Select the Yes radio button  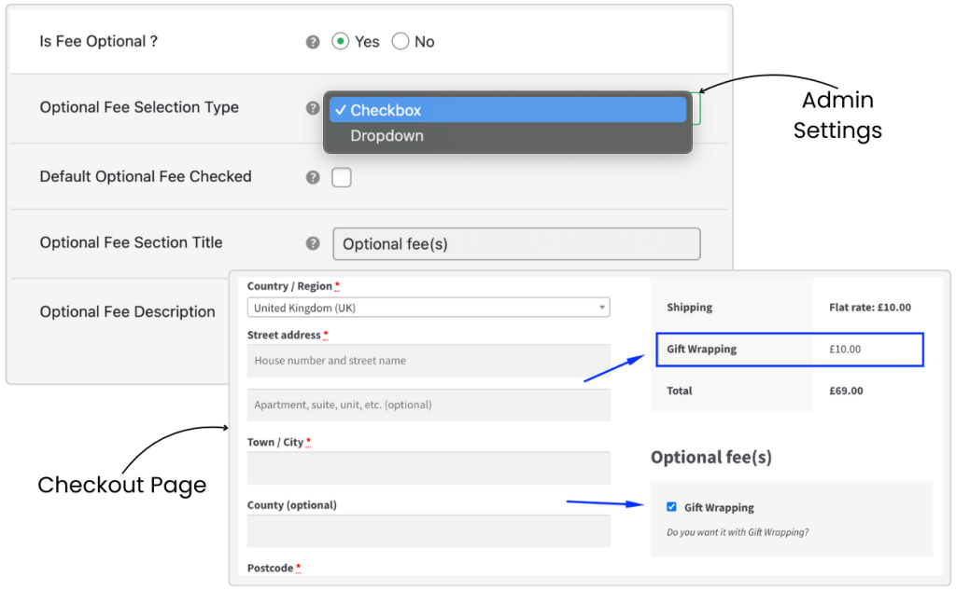coord(340,41)
